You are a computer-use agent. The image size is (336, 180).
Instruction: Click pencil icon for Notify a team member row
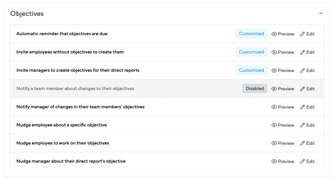click(302, 89)
